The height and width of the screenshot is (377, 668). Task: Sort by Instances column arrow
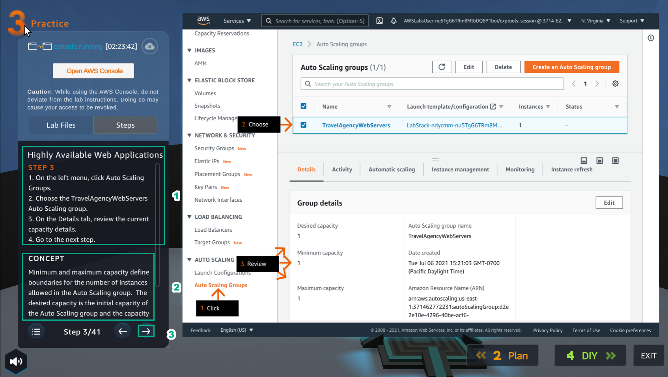(548, 106)
